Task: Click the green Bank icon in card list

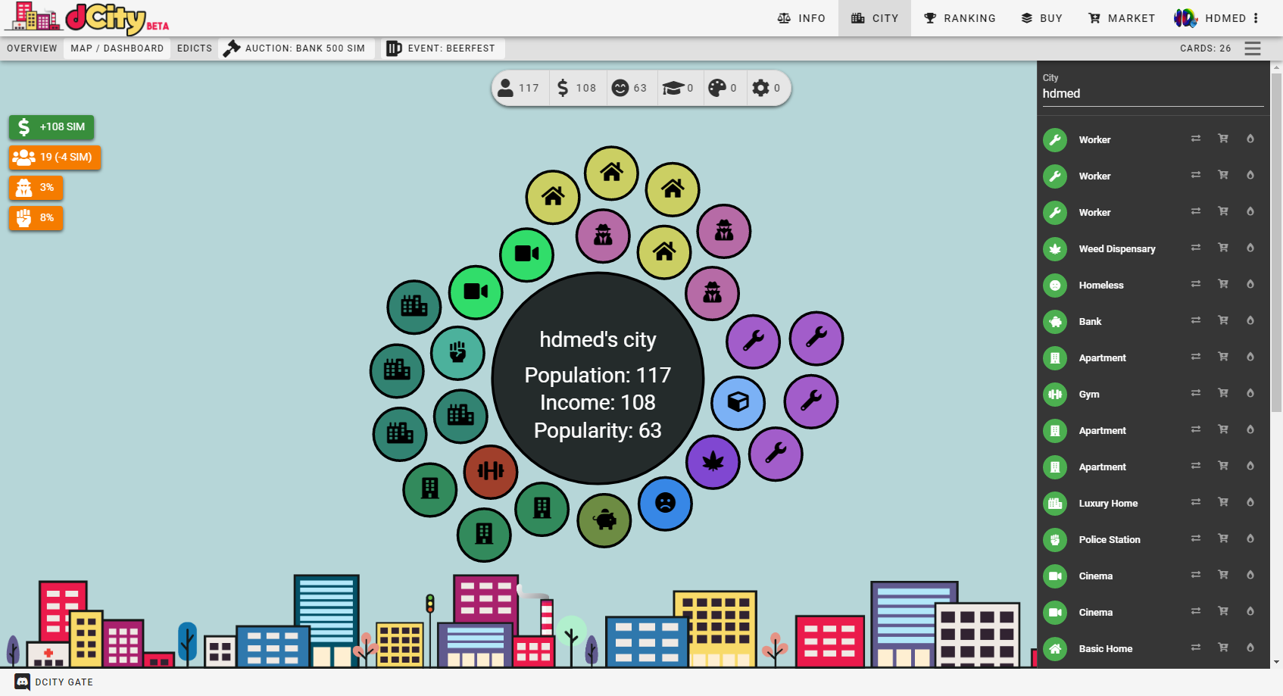Action: (1055, 322)
